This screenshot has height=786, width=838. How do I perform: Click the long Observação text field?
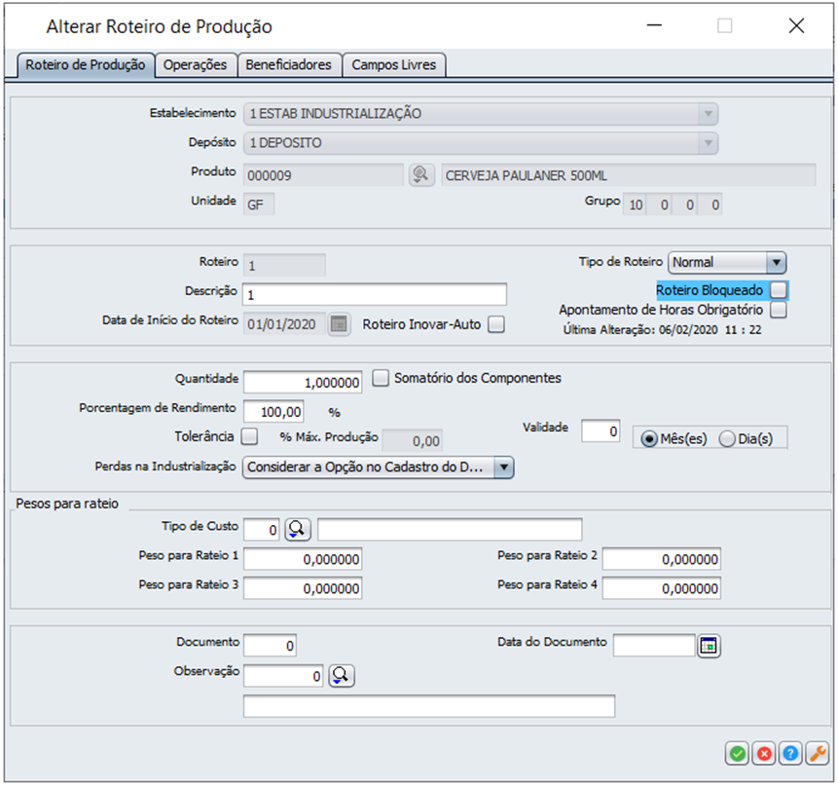coord(429,706)
